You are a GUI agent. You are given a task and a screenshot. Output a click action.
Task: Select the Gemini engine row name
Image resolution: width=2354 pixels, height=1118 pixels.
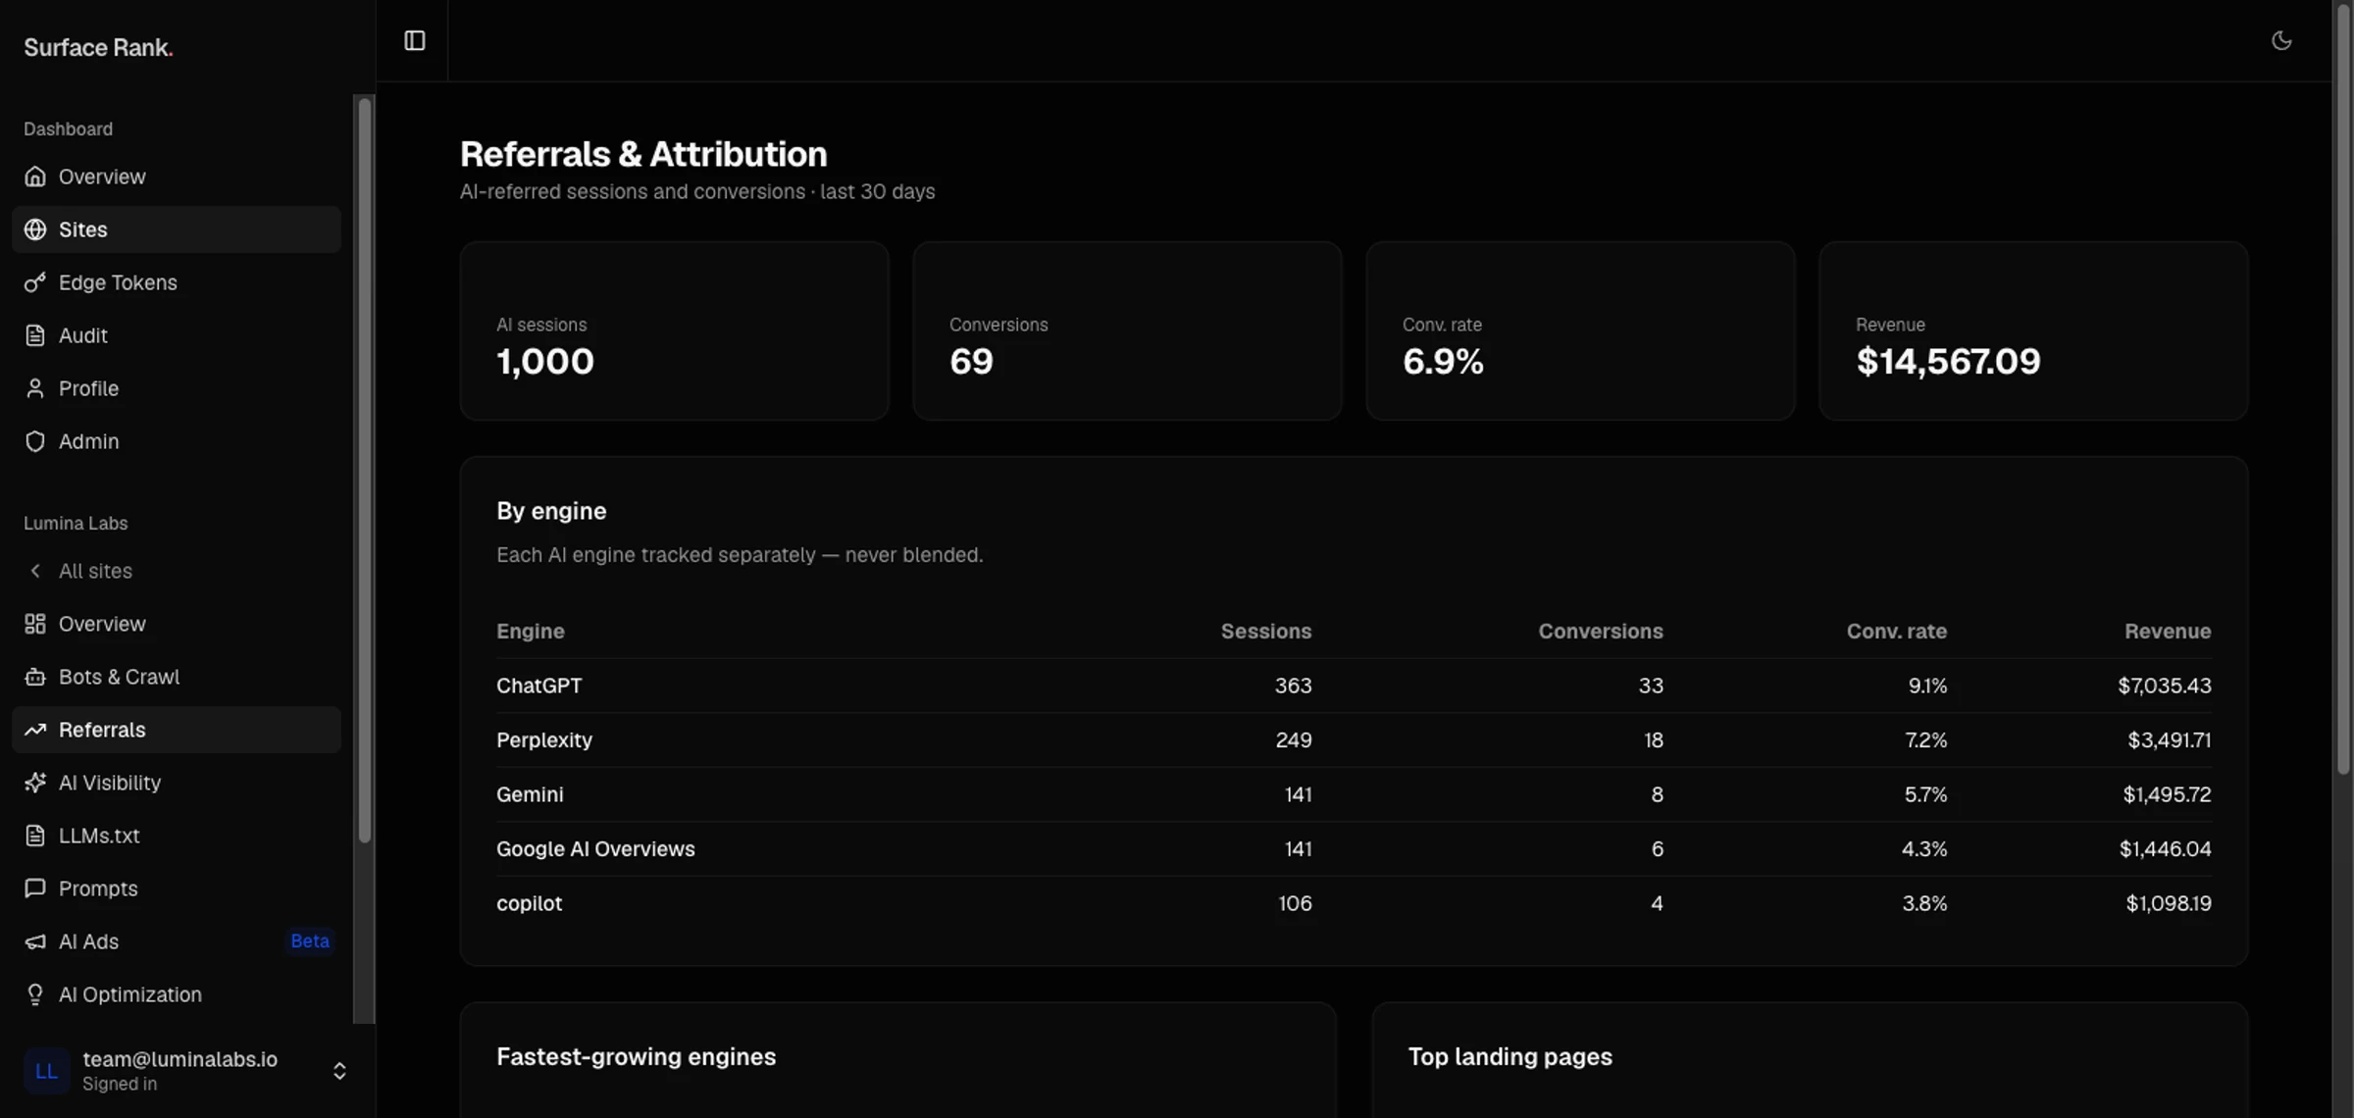click(x=530, y=794)
